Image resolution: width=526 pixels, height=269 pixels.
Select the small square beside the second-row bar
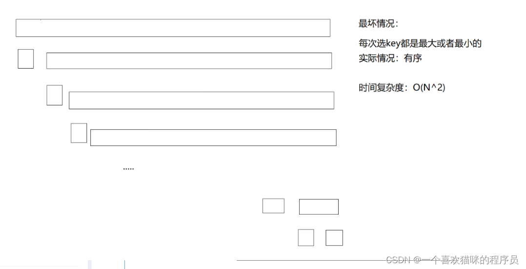tap(26, 59)
